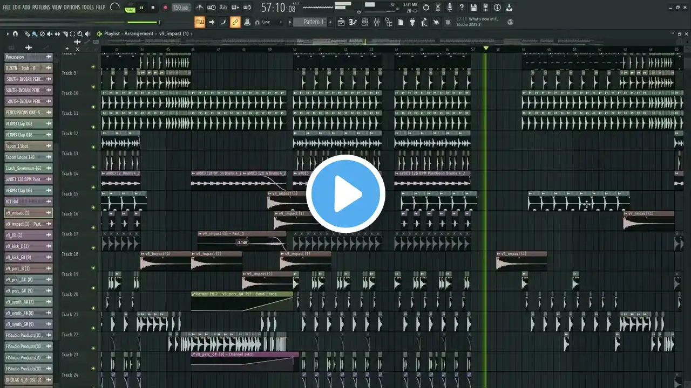Screen dimensions: 691x388
Task: Mute Track 16 using its green dot
Action: pyautogui.click(x=93, y=227)
